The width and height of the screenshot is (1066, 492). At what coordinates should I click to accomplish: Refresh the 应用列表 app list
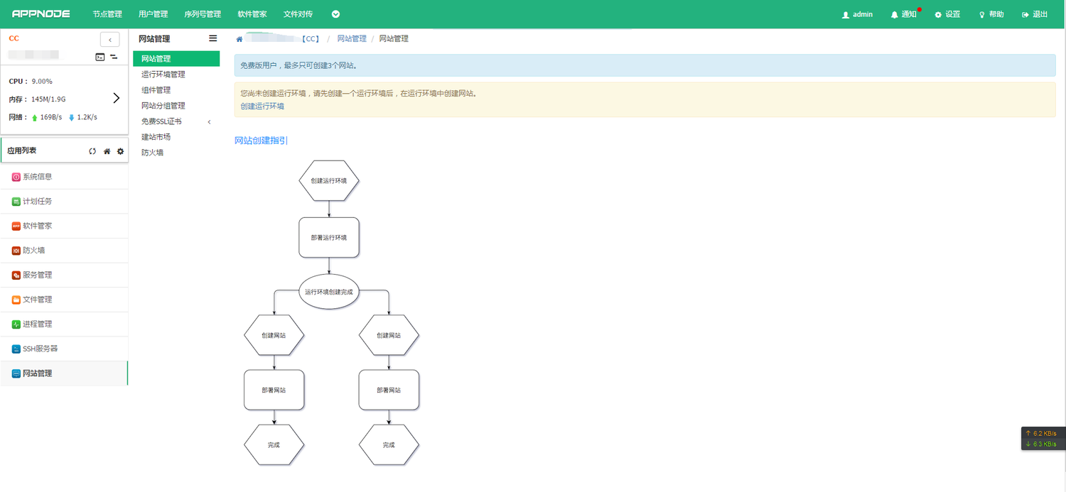[x=92, y=151]
